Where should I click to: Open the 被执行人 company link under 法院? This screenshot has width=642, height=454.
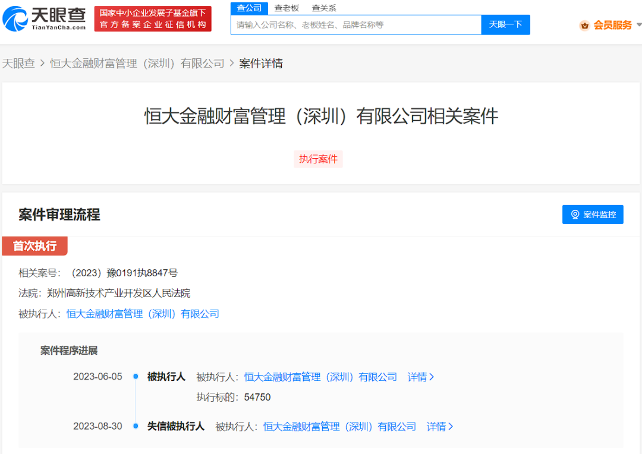(x=143, y=314)
